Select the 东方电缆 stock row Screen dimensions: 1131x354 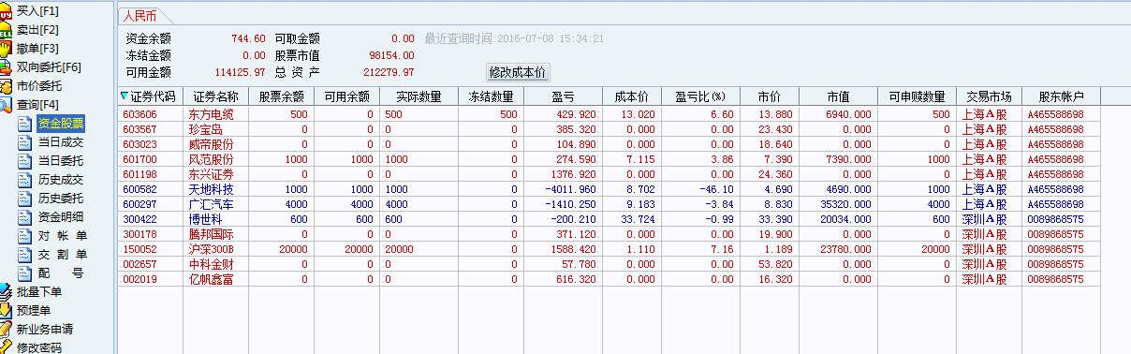coord(610,114)
